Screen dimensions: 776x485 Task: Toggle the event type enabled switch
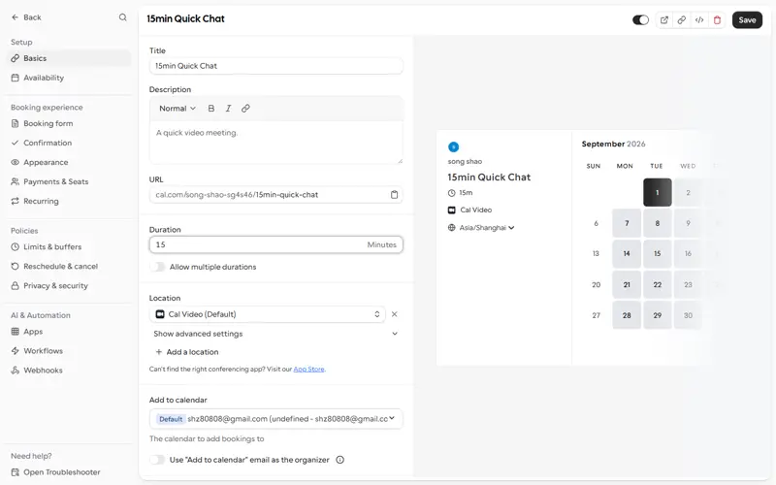(x=640, y=19)
